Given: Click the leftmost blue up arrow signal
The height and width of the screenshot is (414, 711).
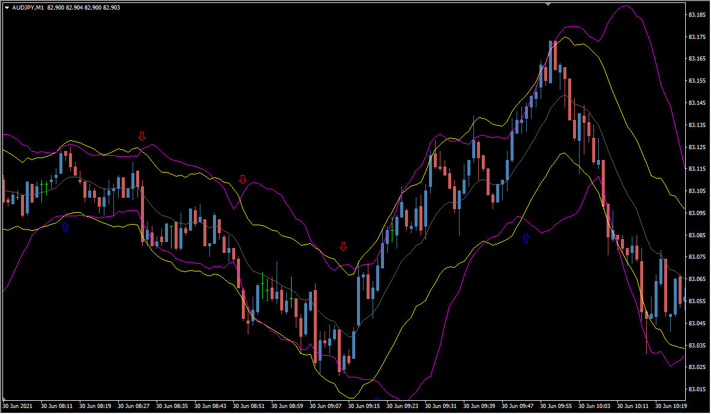Looking at the screenshot, I should point(65,227).
